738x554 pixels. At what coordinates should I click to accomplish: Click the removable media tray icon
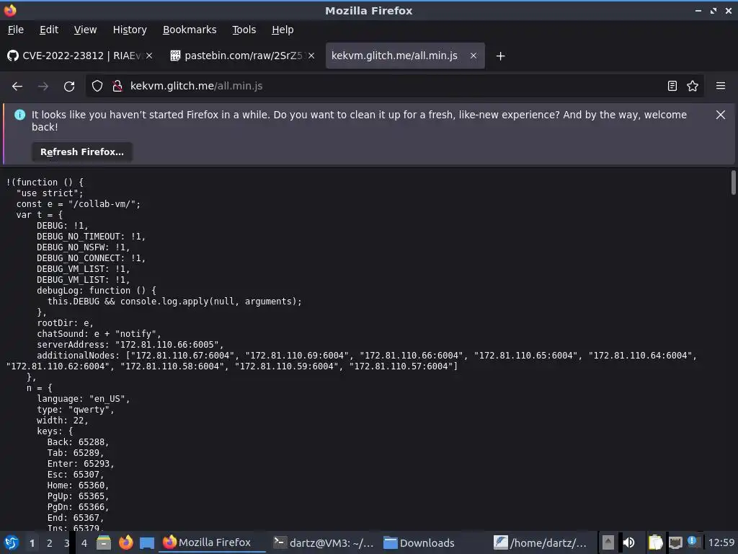click(608, 542)
